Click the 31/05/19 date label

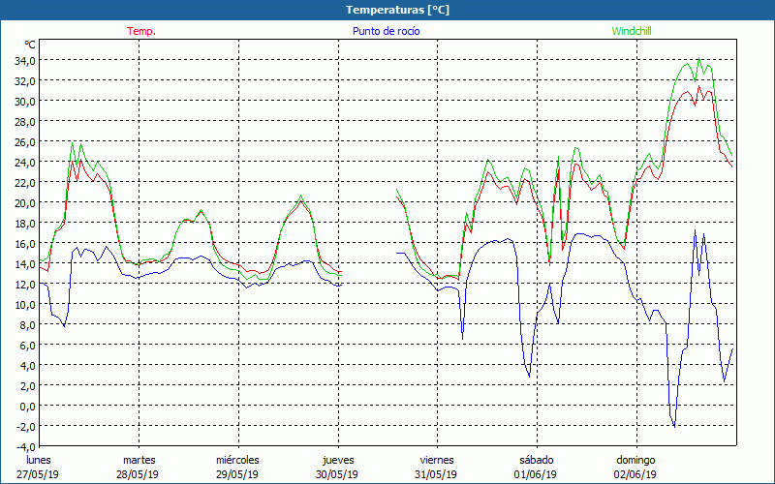tap(435, 474)
